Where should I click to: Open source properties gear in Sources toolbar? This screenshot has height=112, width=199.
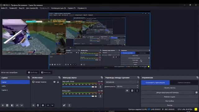[x=43, y=105]
